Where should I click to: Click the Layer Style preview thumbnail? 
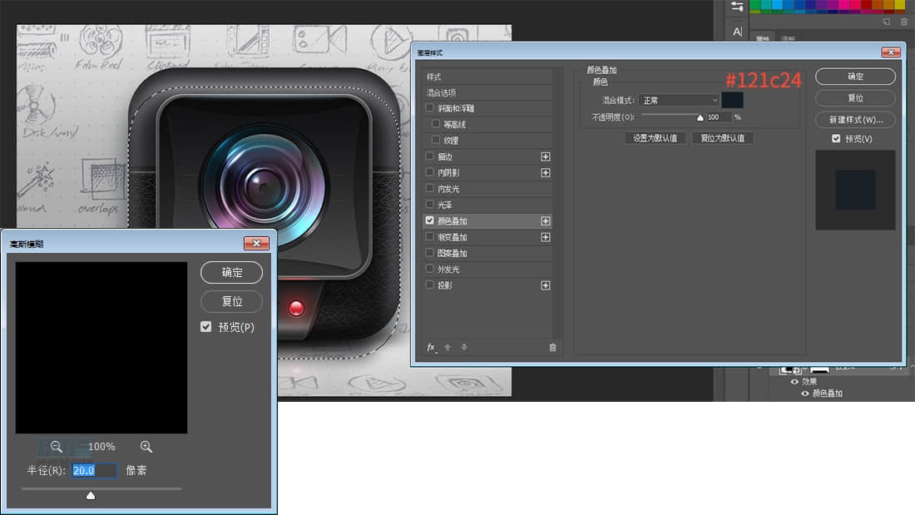pyautogui.click(x=855, y=190)
